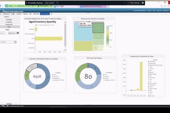Viewport: 170px width, 113px height.
Task: Click the 692K total in donut center
Action: coord(37,77)
